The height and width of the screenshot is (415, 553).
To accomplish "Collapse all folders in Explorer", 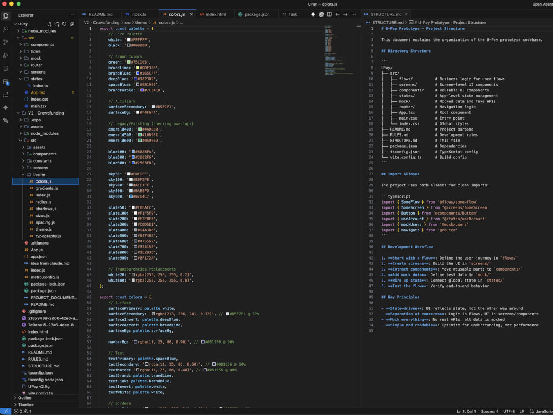I will point(71,24).
